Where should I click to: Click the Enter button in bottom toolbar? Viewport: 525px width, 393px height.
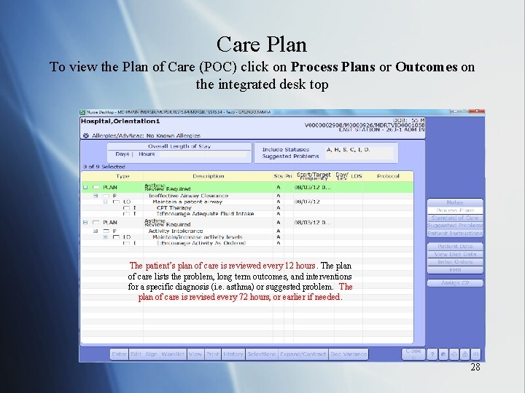[x=119, y=354]
